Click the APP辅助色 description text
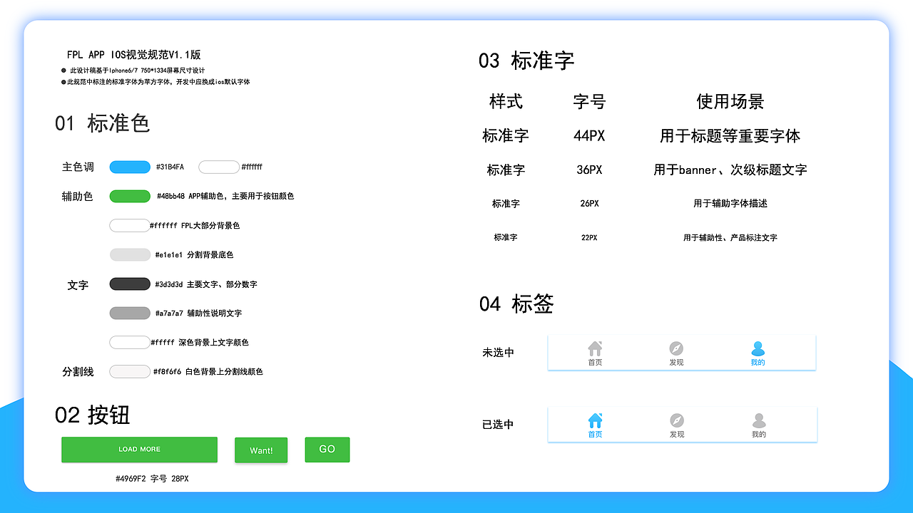This screenshot has height=513, width=913. 241,196
